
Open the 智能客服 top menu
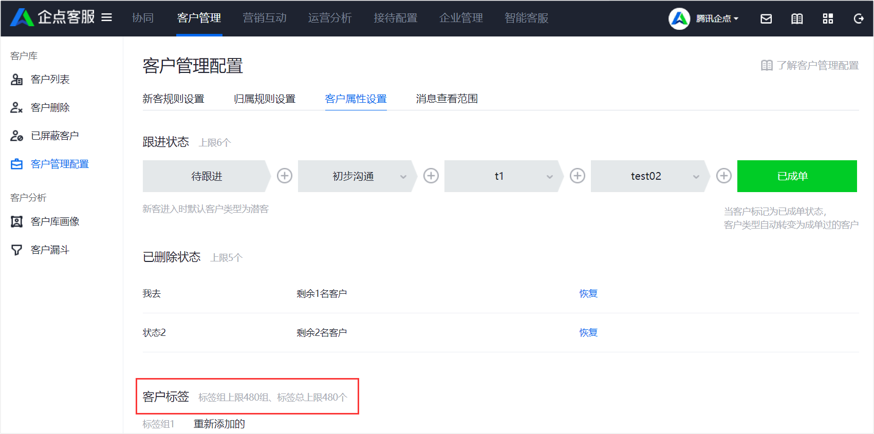[527, 18]
